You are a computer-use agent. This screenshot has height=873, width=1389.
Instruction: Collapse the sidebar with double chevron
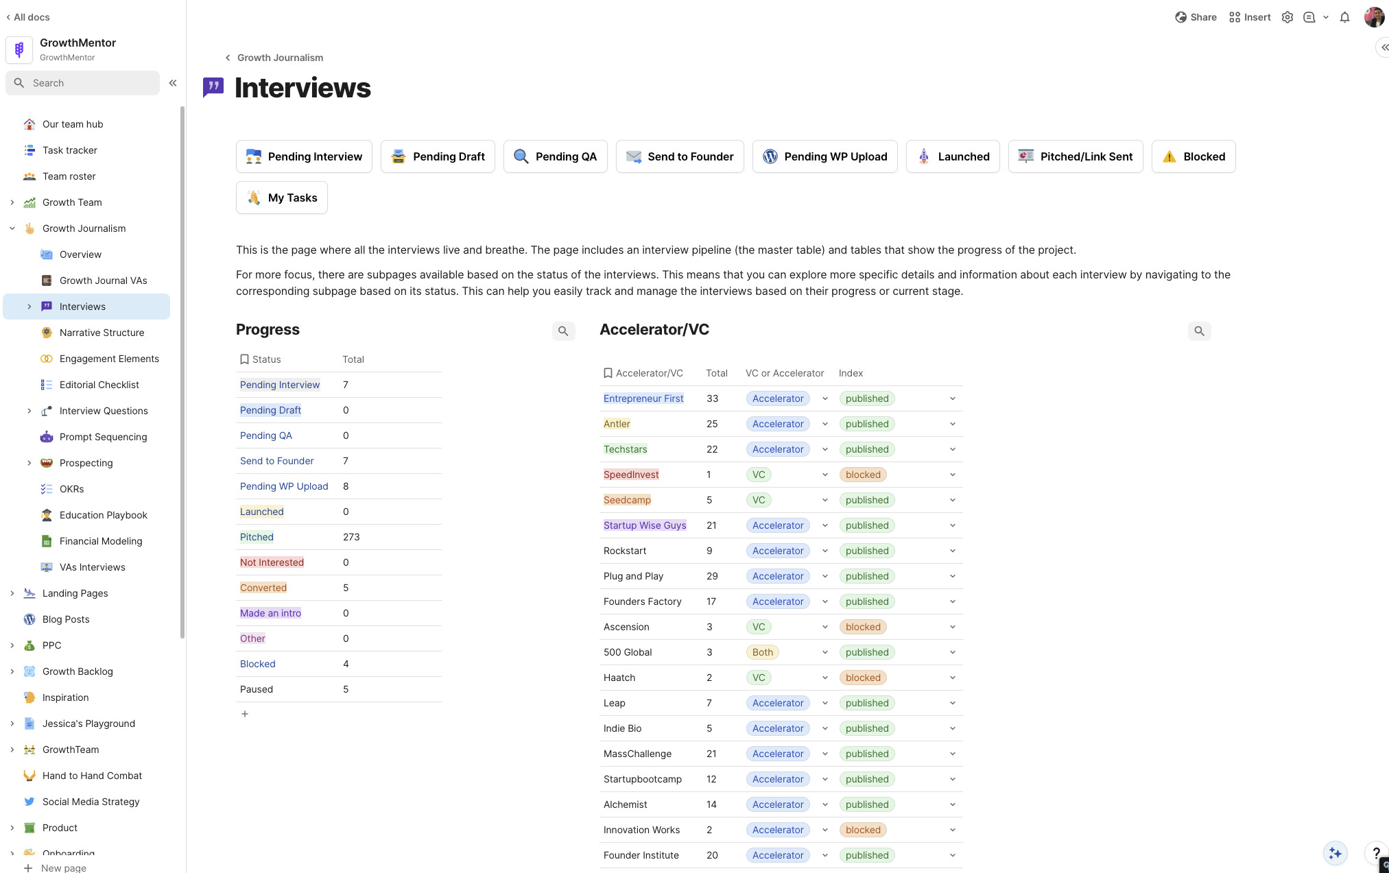173,83
